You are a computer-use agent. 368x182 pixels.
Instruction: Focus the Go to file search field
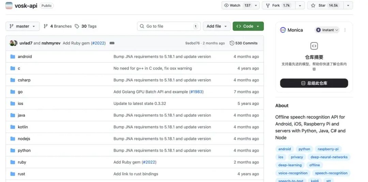pyautogui.click(x=169, y=26)
